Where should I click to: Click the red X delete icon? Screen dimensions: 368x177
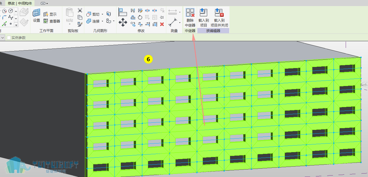pyautogui.click(x=162, y=24)
